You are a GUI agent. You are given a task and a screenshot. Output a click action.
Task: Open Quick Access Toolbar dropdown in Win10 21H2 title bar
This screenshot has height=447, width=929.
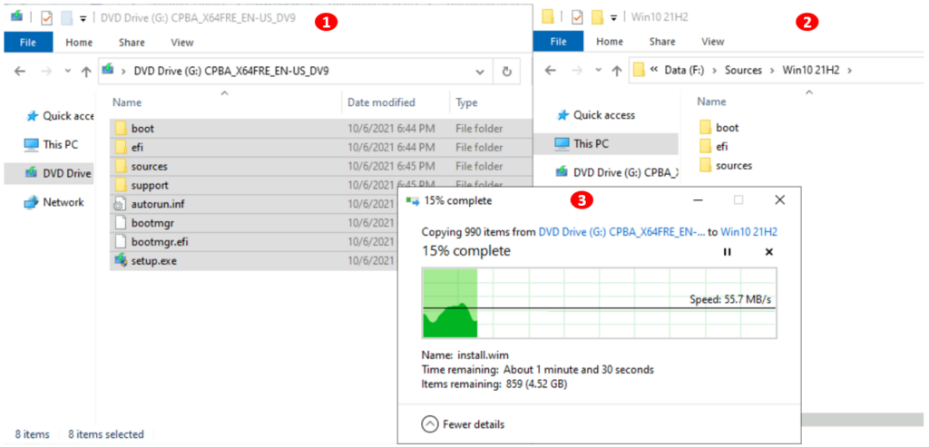point(614,18)
